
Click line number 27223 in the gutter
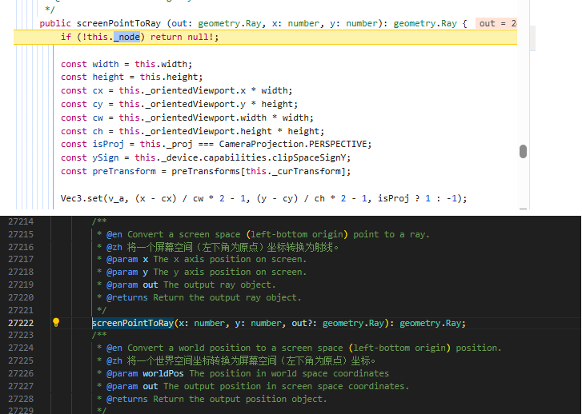tap(21, 335)
